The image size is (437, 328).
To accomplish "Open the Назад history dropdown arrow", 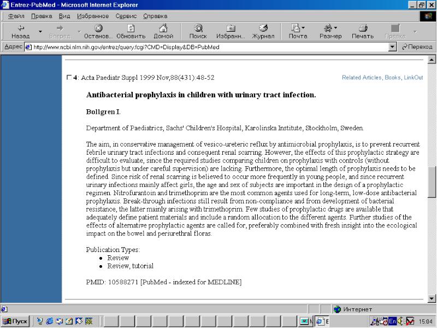I will [x=40, y=32].
